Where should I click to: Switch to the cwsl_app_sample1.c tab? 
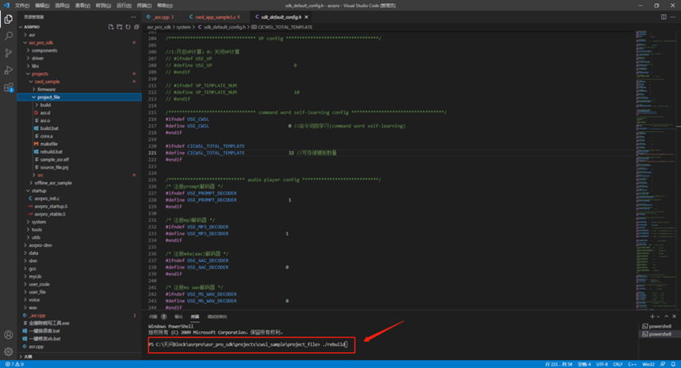(x=214, y=17)
